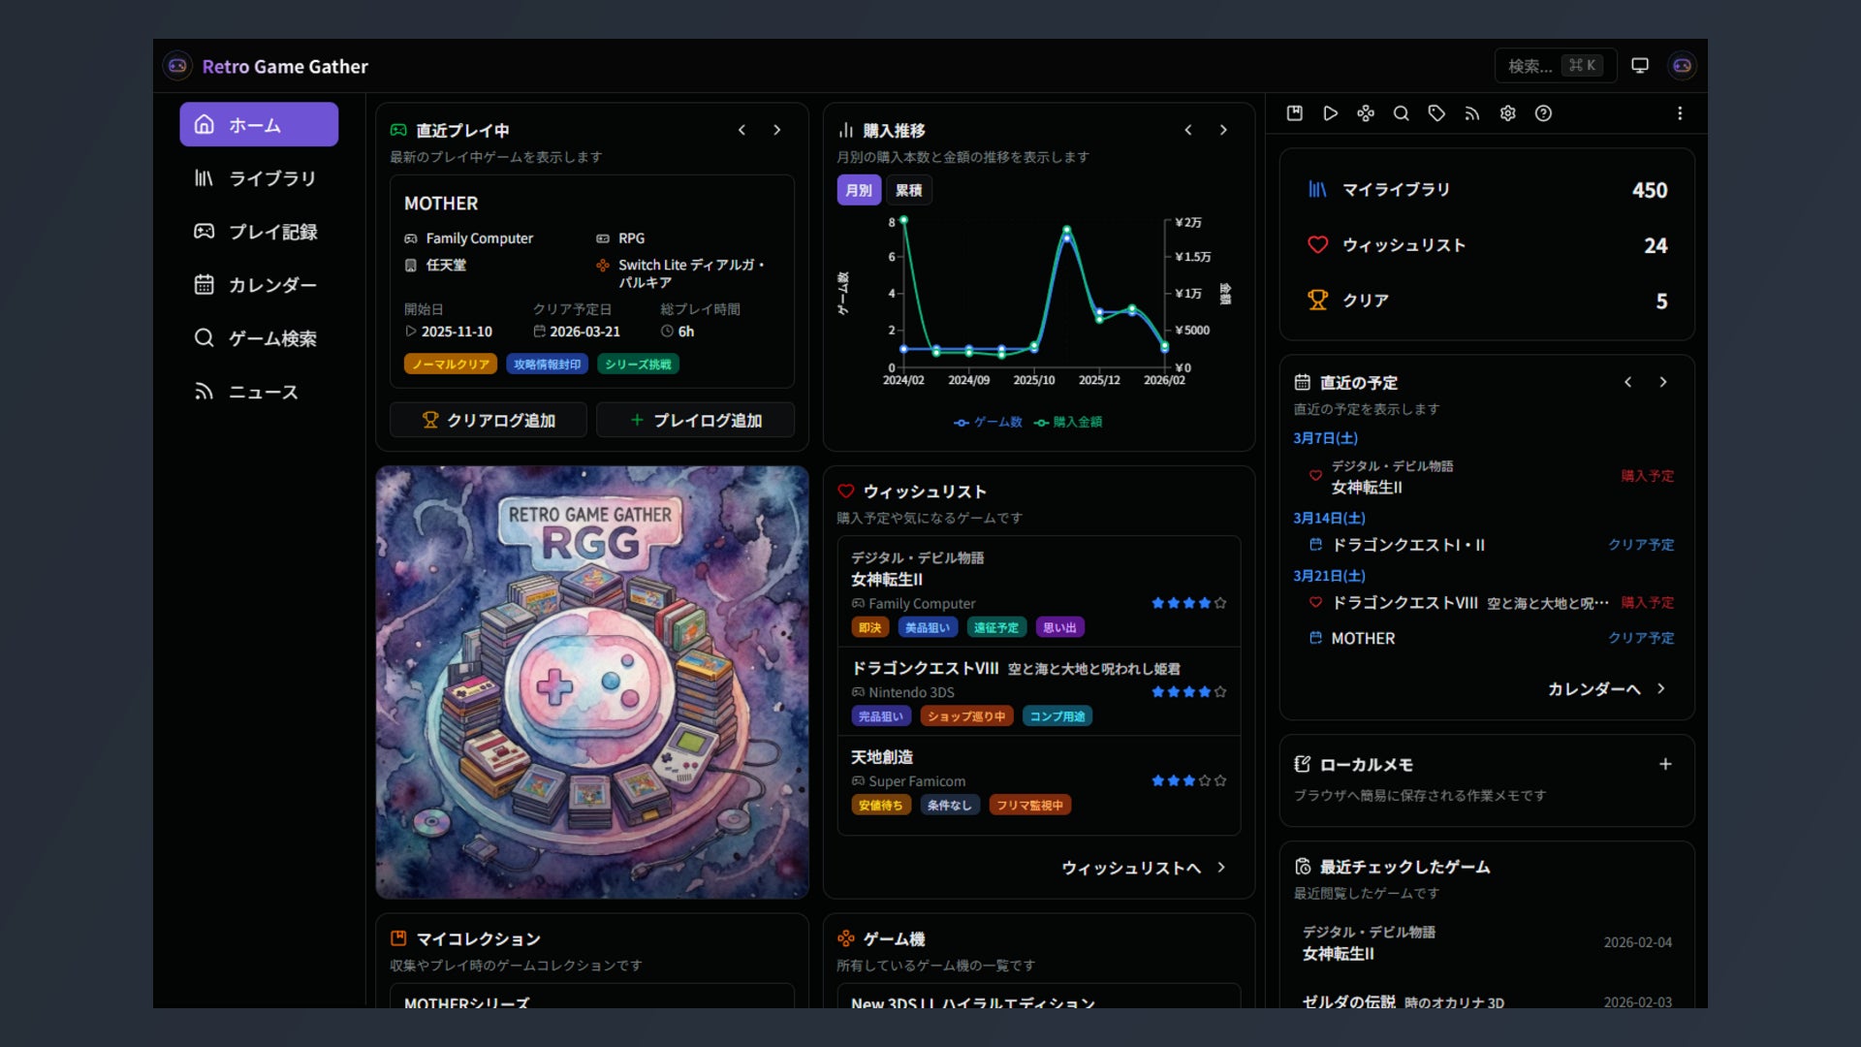Screen dimensions: 1861x1047
Task: Open ニュース from the sidebar
Action: [x=258, y=391]
